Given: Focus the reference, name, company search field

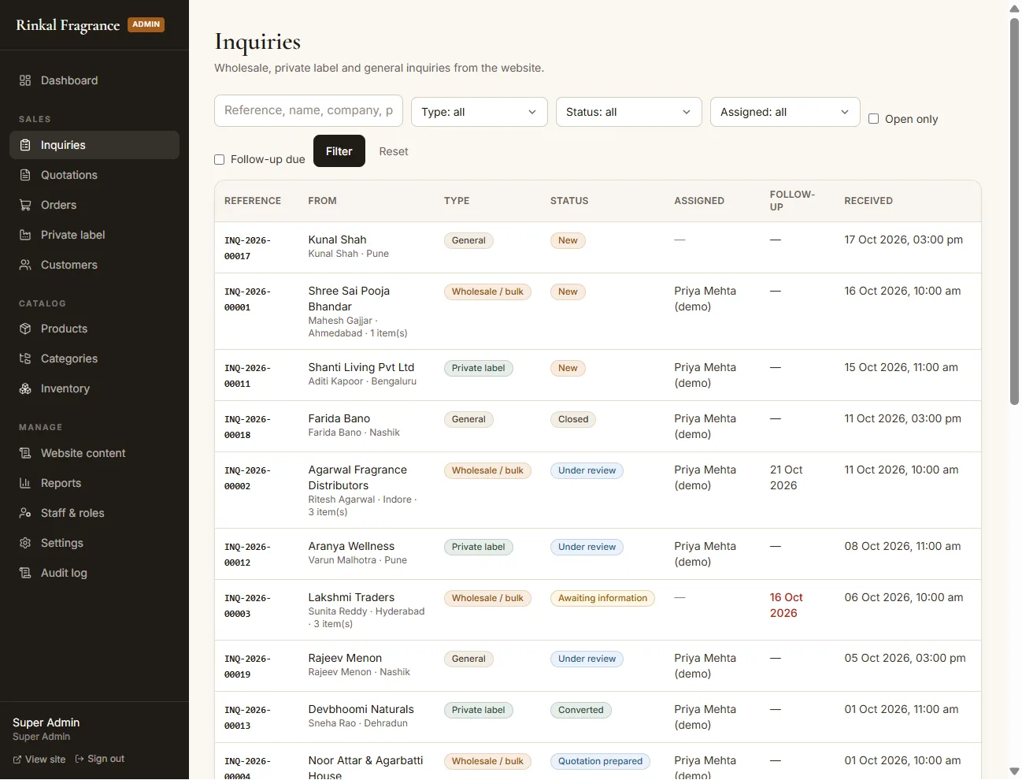Looking at the screenshot, I should click(x=309, y=111).
